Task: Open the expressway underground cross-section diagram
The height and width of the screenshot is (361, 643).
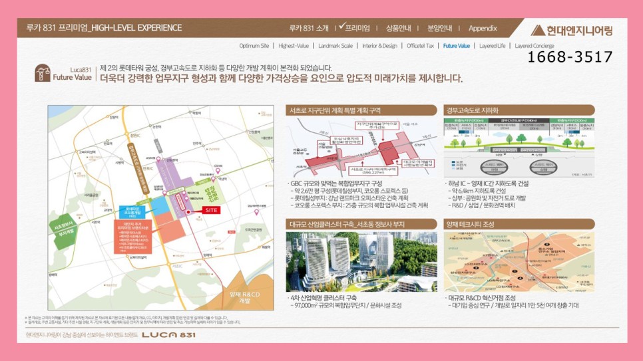Action: (519, 148)
